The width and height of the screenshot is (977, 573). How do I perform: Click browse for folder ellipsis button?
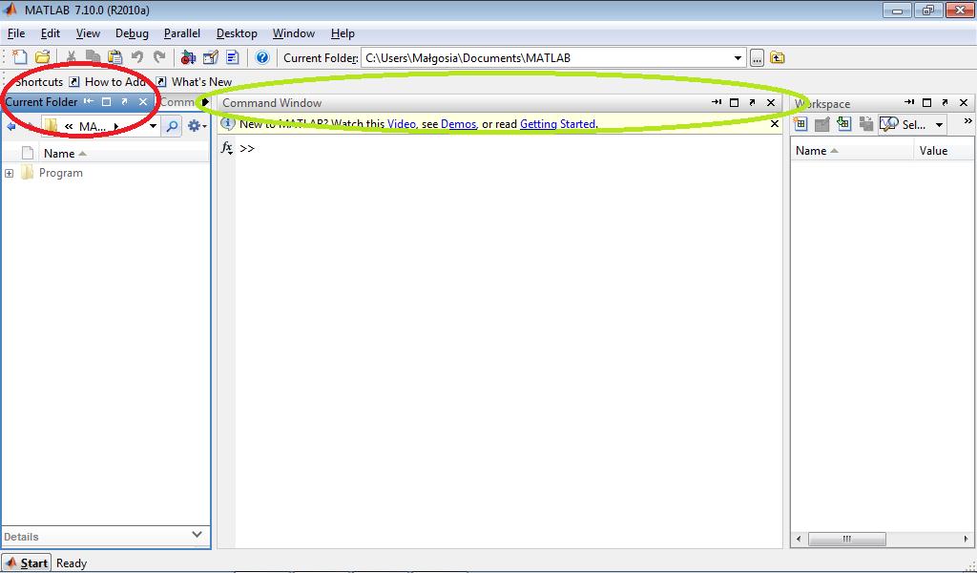click(x=757, y=58)
